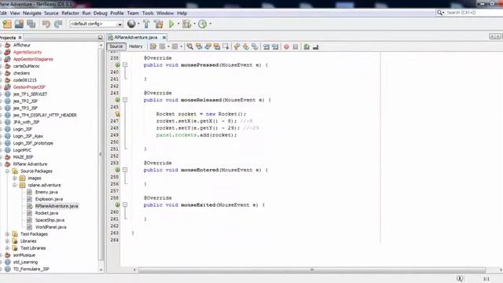Click the Save All toolbar icon

point(31,24)
